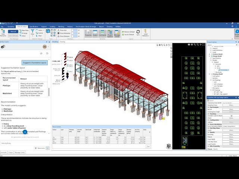The image size is (239, 179).
Task: Open New View in View Manager
Action: point(24,31)
